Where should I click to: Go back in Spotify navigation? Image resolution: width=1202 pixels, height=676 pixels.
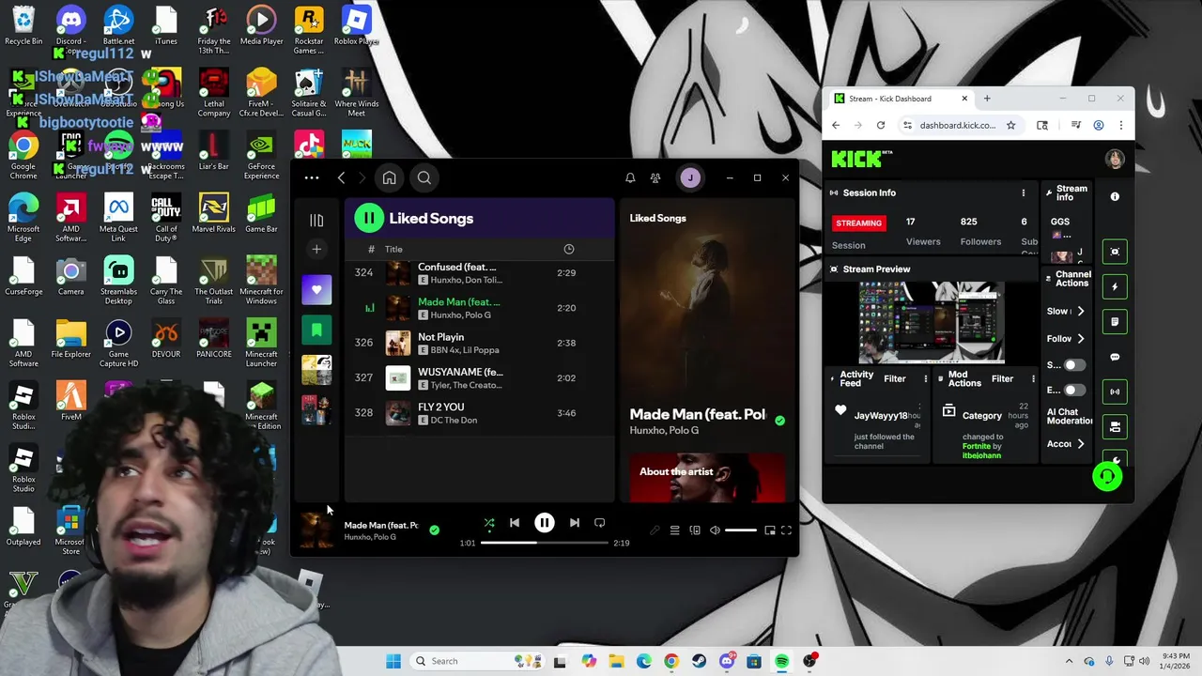pos(342,177)
